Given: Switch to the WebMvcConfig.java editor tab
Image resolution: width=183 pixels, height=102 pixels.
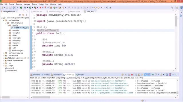Looking at the screenshot, I should coord(55,11).
